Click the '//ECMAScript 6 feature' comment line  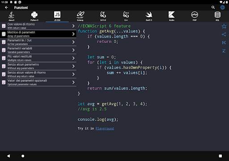point(104,26)
